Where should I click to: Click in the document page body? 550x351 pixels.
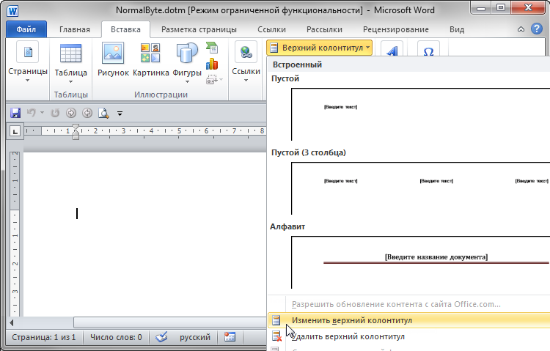[x=144, y=234]
